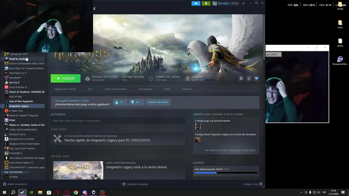Start game with green JUGAR button
349x196 pixels.
pos(65,78)
